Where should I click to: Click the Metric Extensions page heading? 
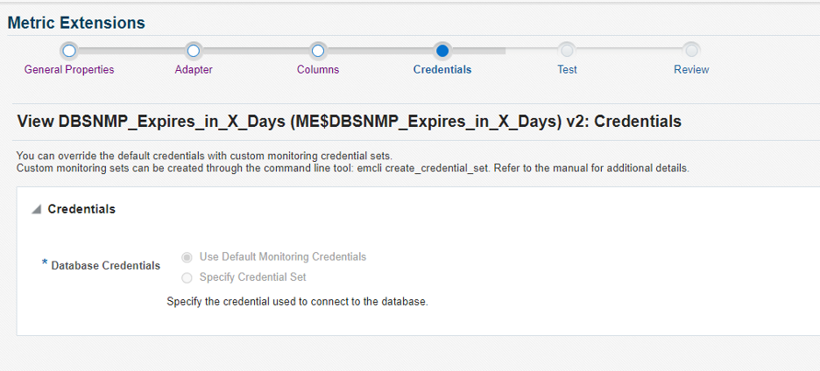point(76,23)
